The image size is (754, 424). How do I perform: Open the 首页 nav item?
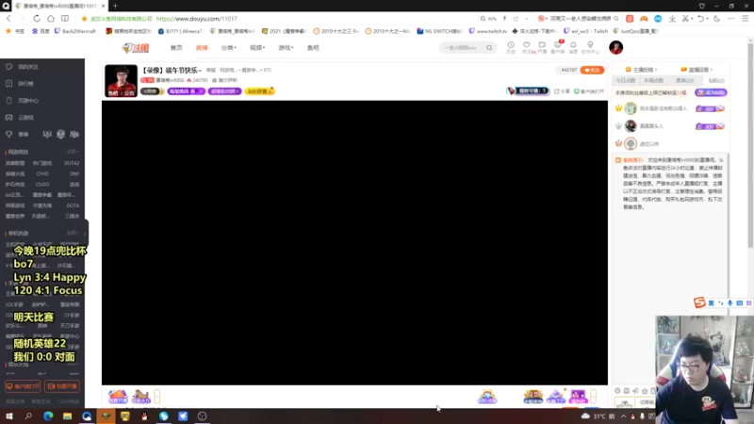(176, 48)
